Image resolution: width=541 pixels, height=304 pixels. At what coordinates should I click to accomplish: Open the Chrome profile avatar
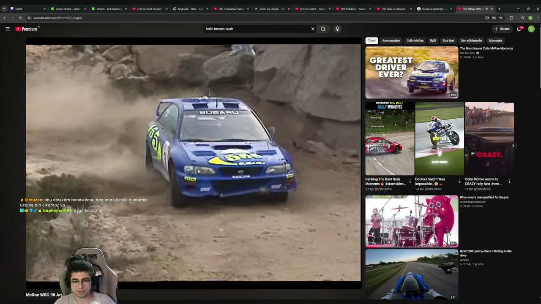pyautogui.click(x=530, y=18)
